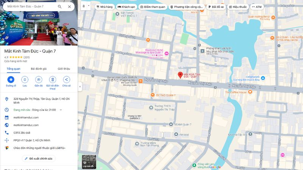Click the Trường THCS Nguyễn Thị Thập marker

[x=151, y=108]
